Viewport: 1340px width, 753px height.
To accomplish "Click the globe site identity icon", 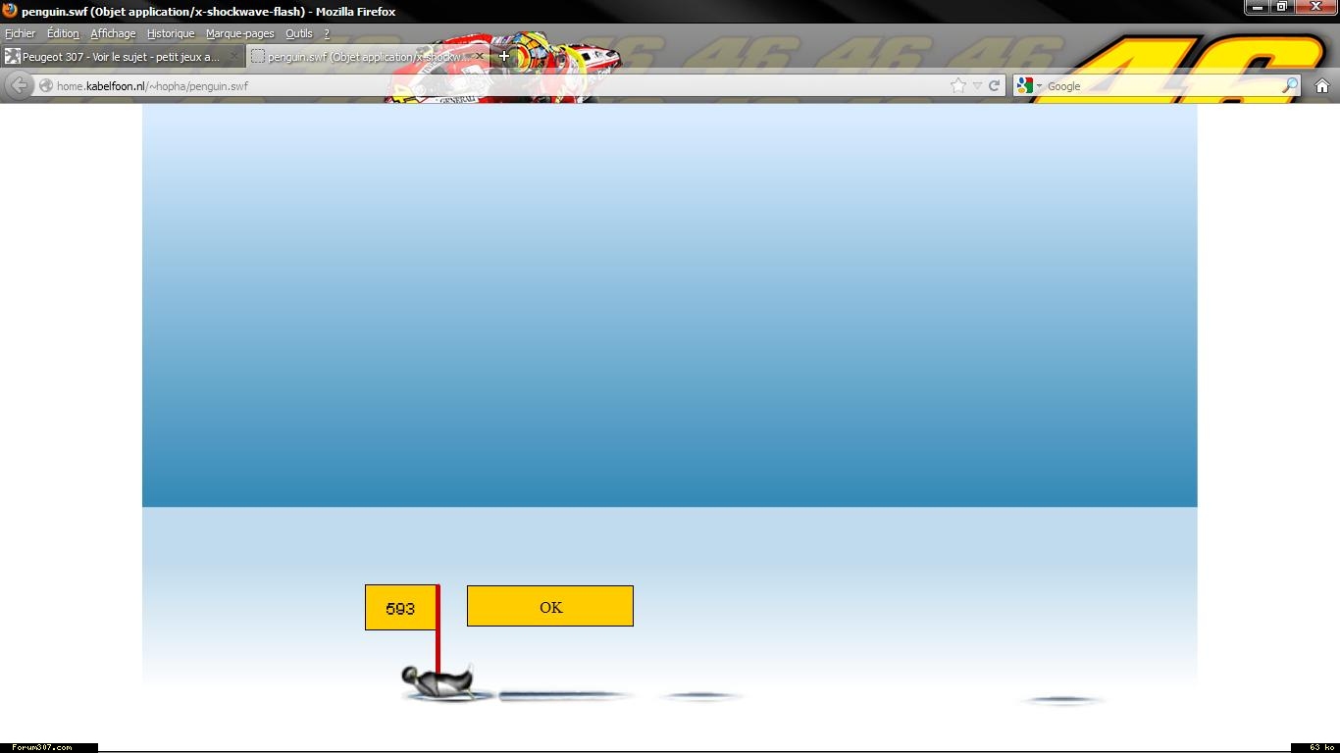I will (45, 86).
